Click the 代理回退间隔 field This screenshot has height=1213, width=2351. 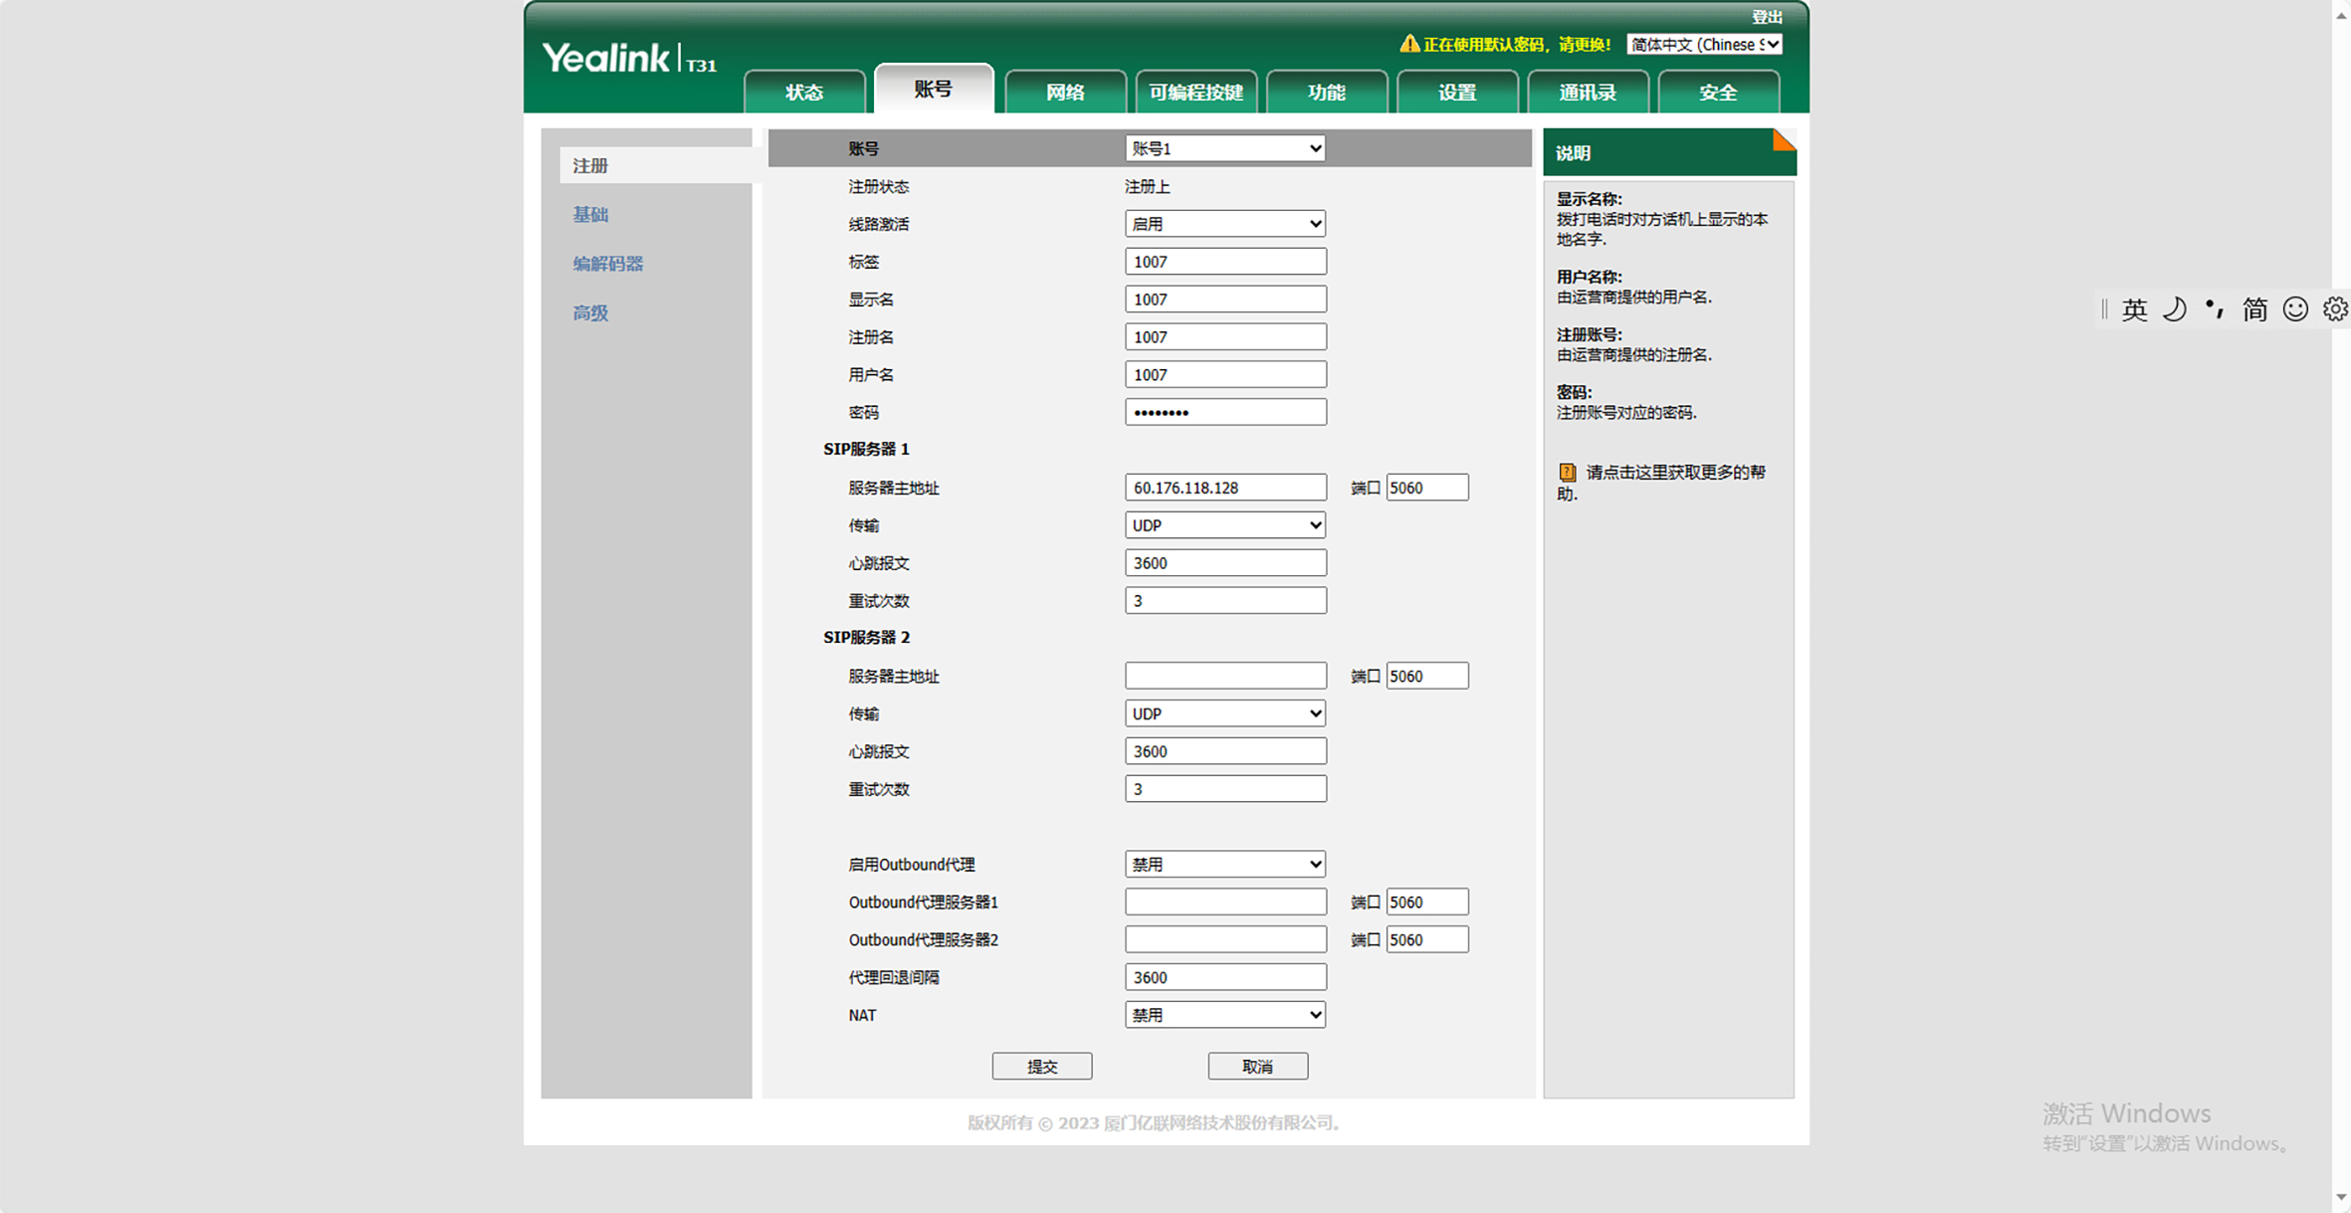click(1225, 977)
